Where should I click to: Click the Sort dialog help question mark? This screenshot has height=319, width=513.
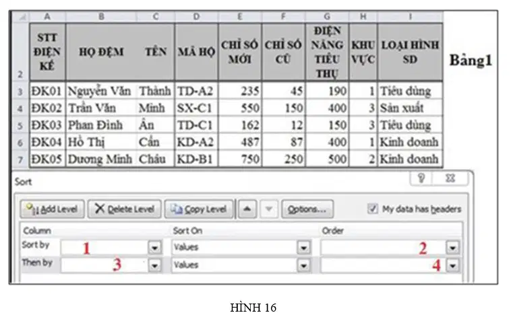click(421, 178)
